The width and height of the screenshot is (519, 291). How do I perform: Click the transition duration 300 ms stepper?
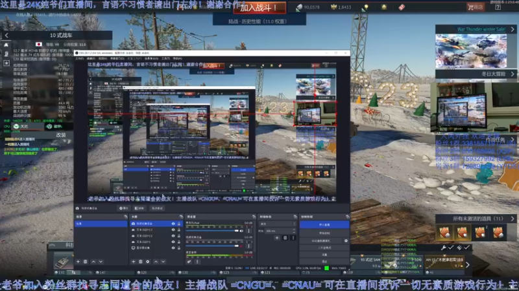tap(294, 231)
